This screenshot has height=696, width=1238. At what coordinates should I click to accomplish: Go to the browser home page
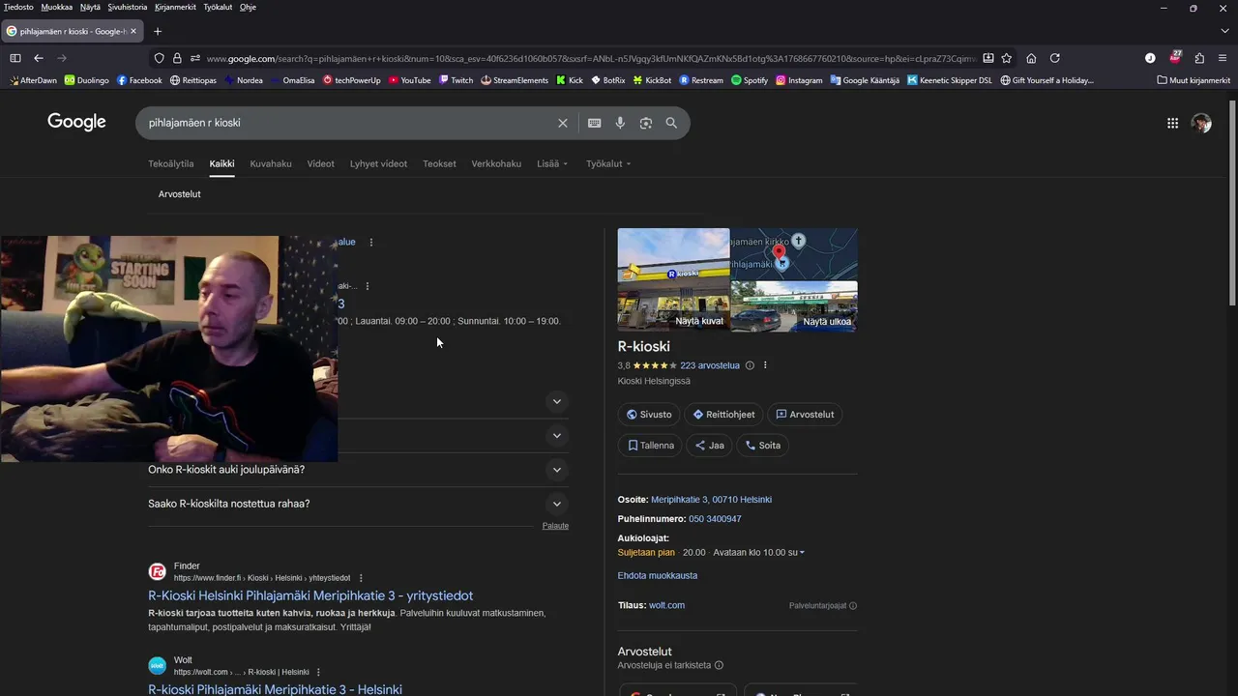point(1031,58)
